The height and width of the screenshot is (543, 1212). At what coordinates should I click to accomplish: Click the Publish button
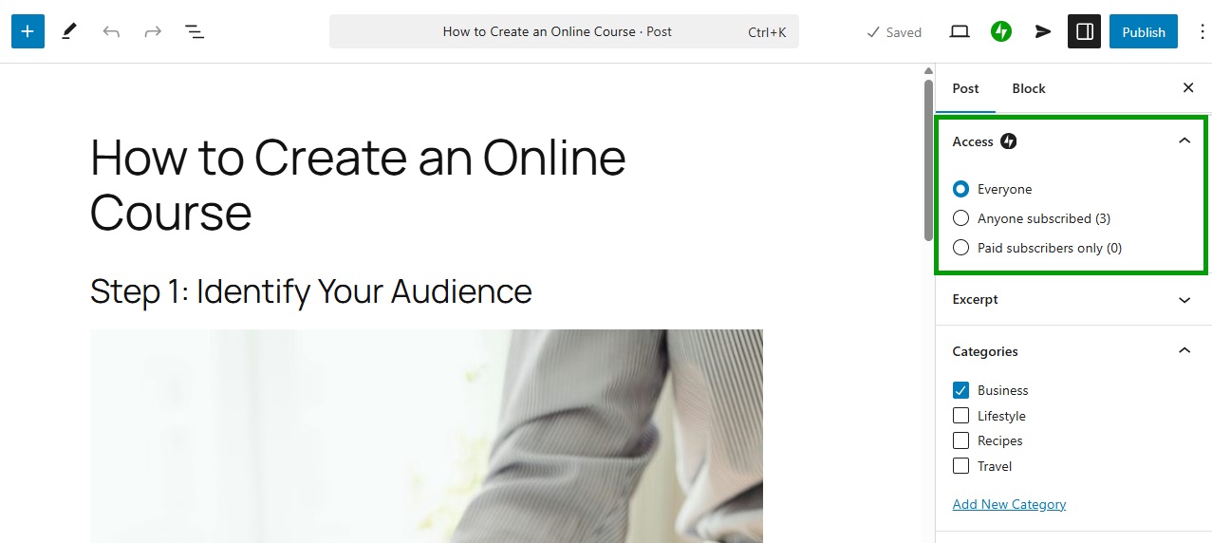1143,31
